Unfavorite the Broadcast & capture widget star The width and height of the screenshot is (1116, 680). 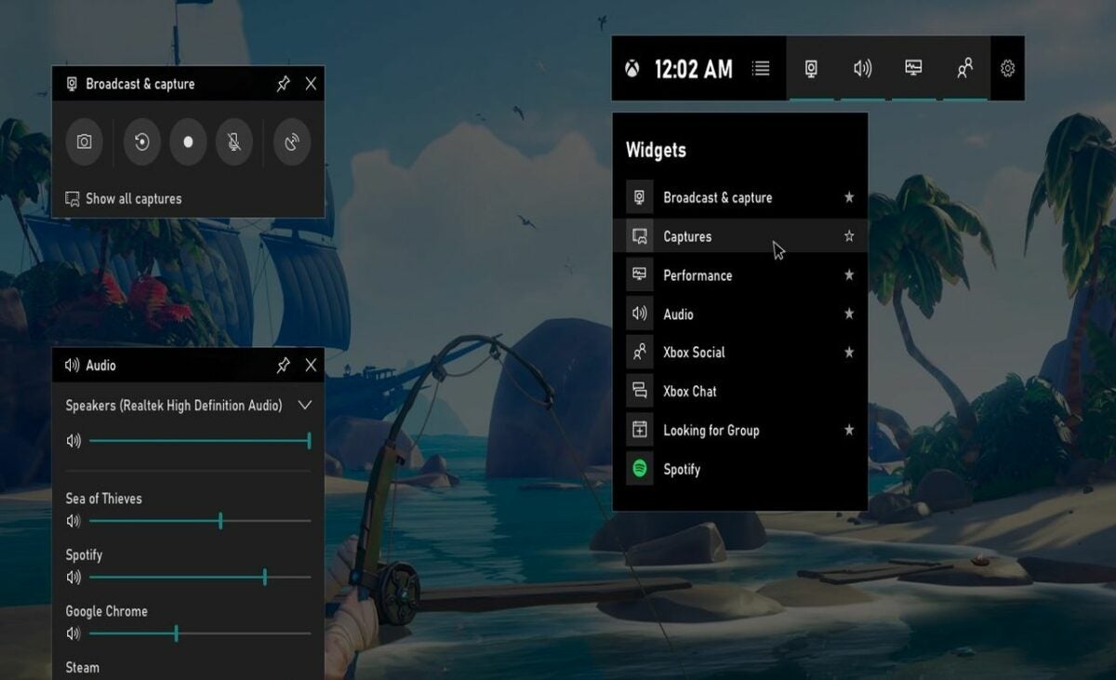click(x=849, y=197)
